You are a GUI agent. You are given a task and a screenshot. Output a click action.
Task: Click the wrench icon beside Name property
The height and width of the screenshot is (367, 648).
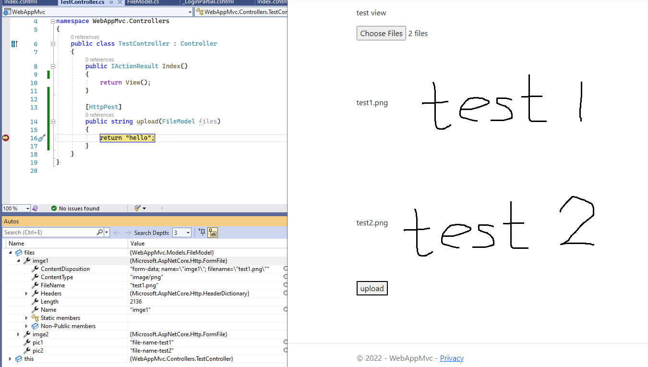(35, 310)
